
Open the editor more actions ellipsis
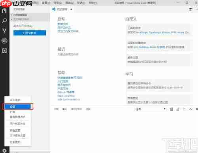pos(196,9)
